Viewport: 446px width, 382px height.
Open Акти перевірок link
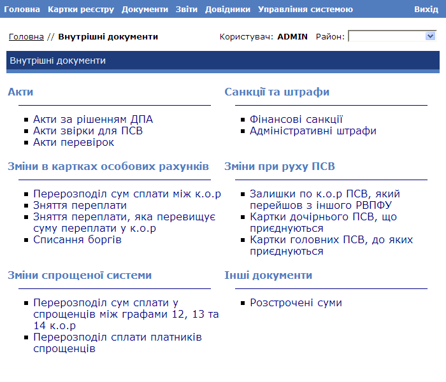[74, 143]
